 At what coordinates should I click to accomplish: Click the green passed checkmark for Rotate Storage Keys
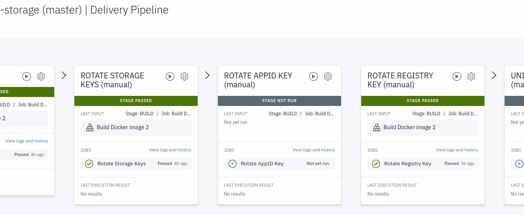(89, 164)
